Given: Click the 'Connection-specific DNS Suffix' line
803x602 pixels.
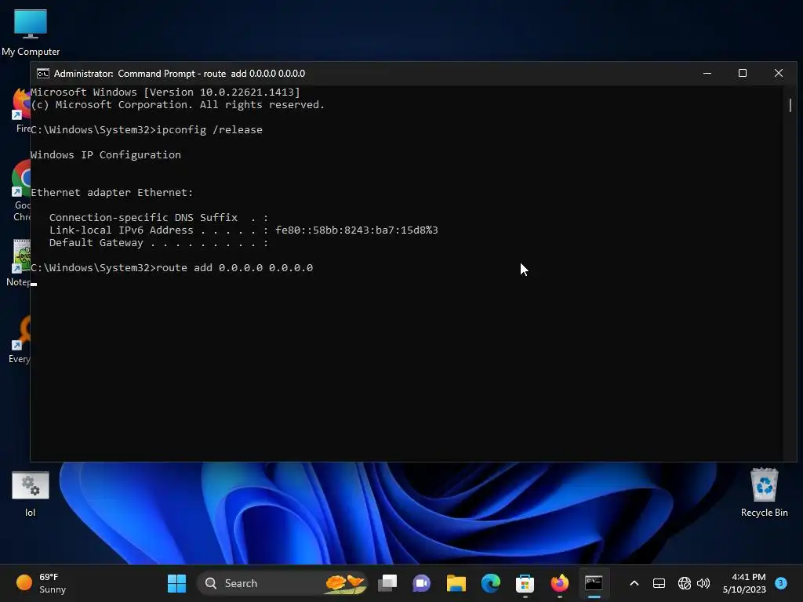Looking at the screenshot, I should pos(158,218).
